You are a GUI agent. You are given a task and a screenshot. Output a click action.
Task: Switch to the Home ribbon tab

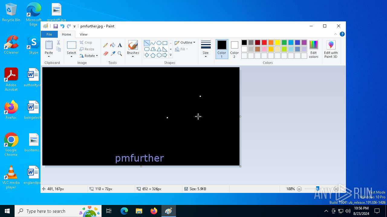click(67, 34)
